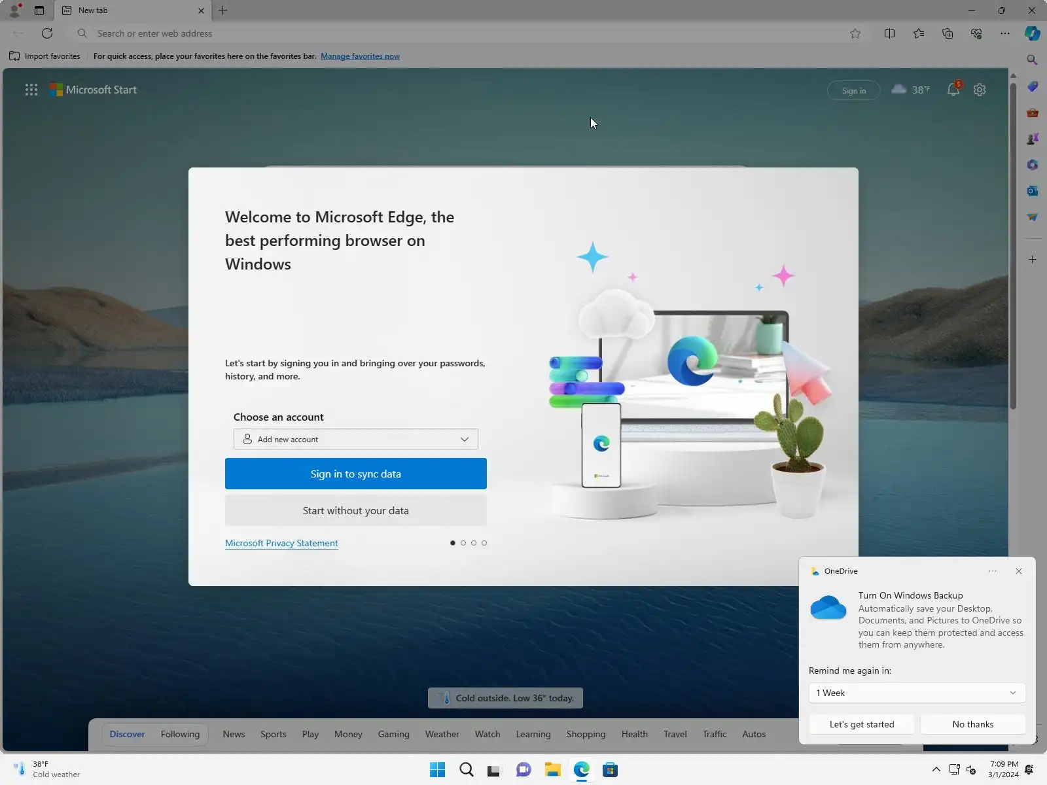Open a new tab with the plus button
Viewport: 1047px width, 785px height.
coord(223,10)
